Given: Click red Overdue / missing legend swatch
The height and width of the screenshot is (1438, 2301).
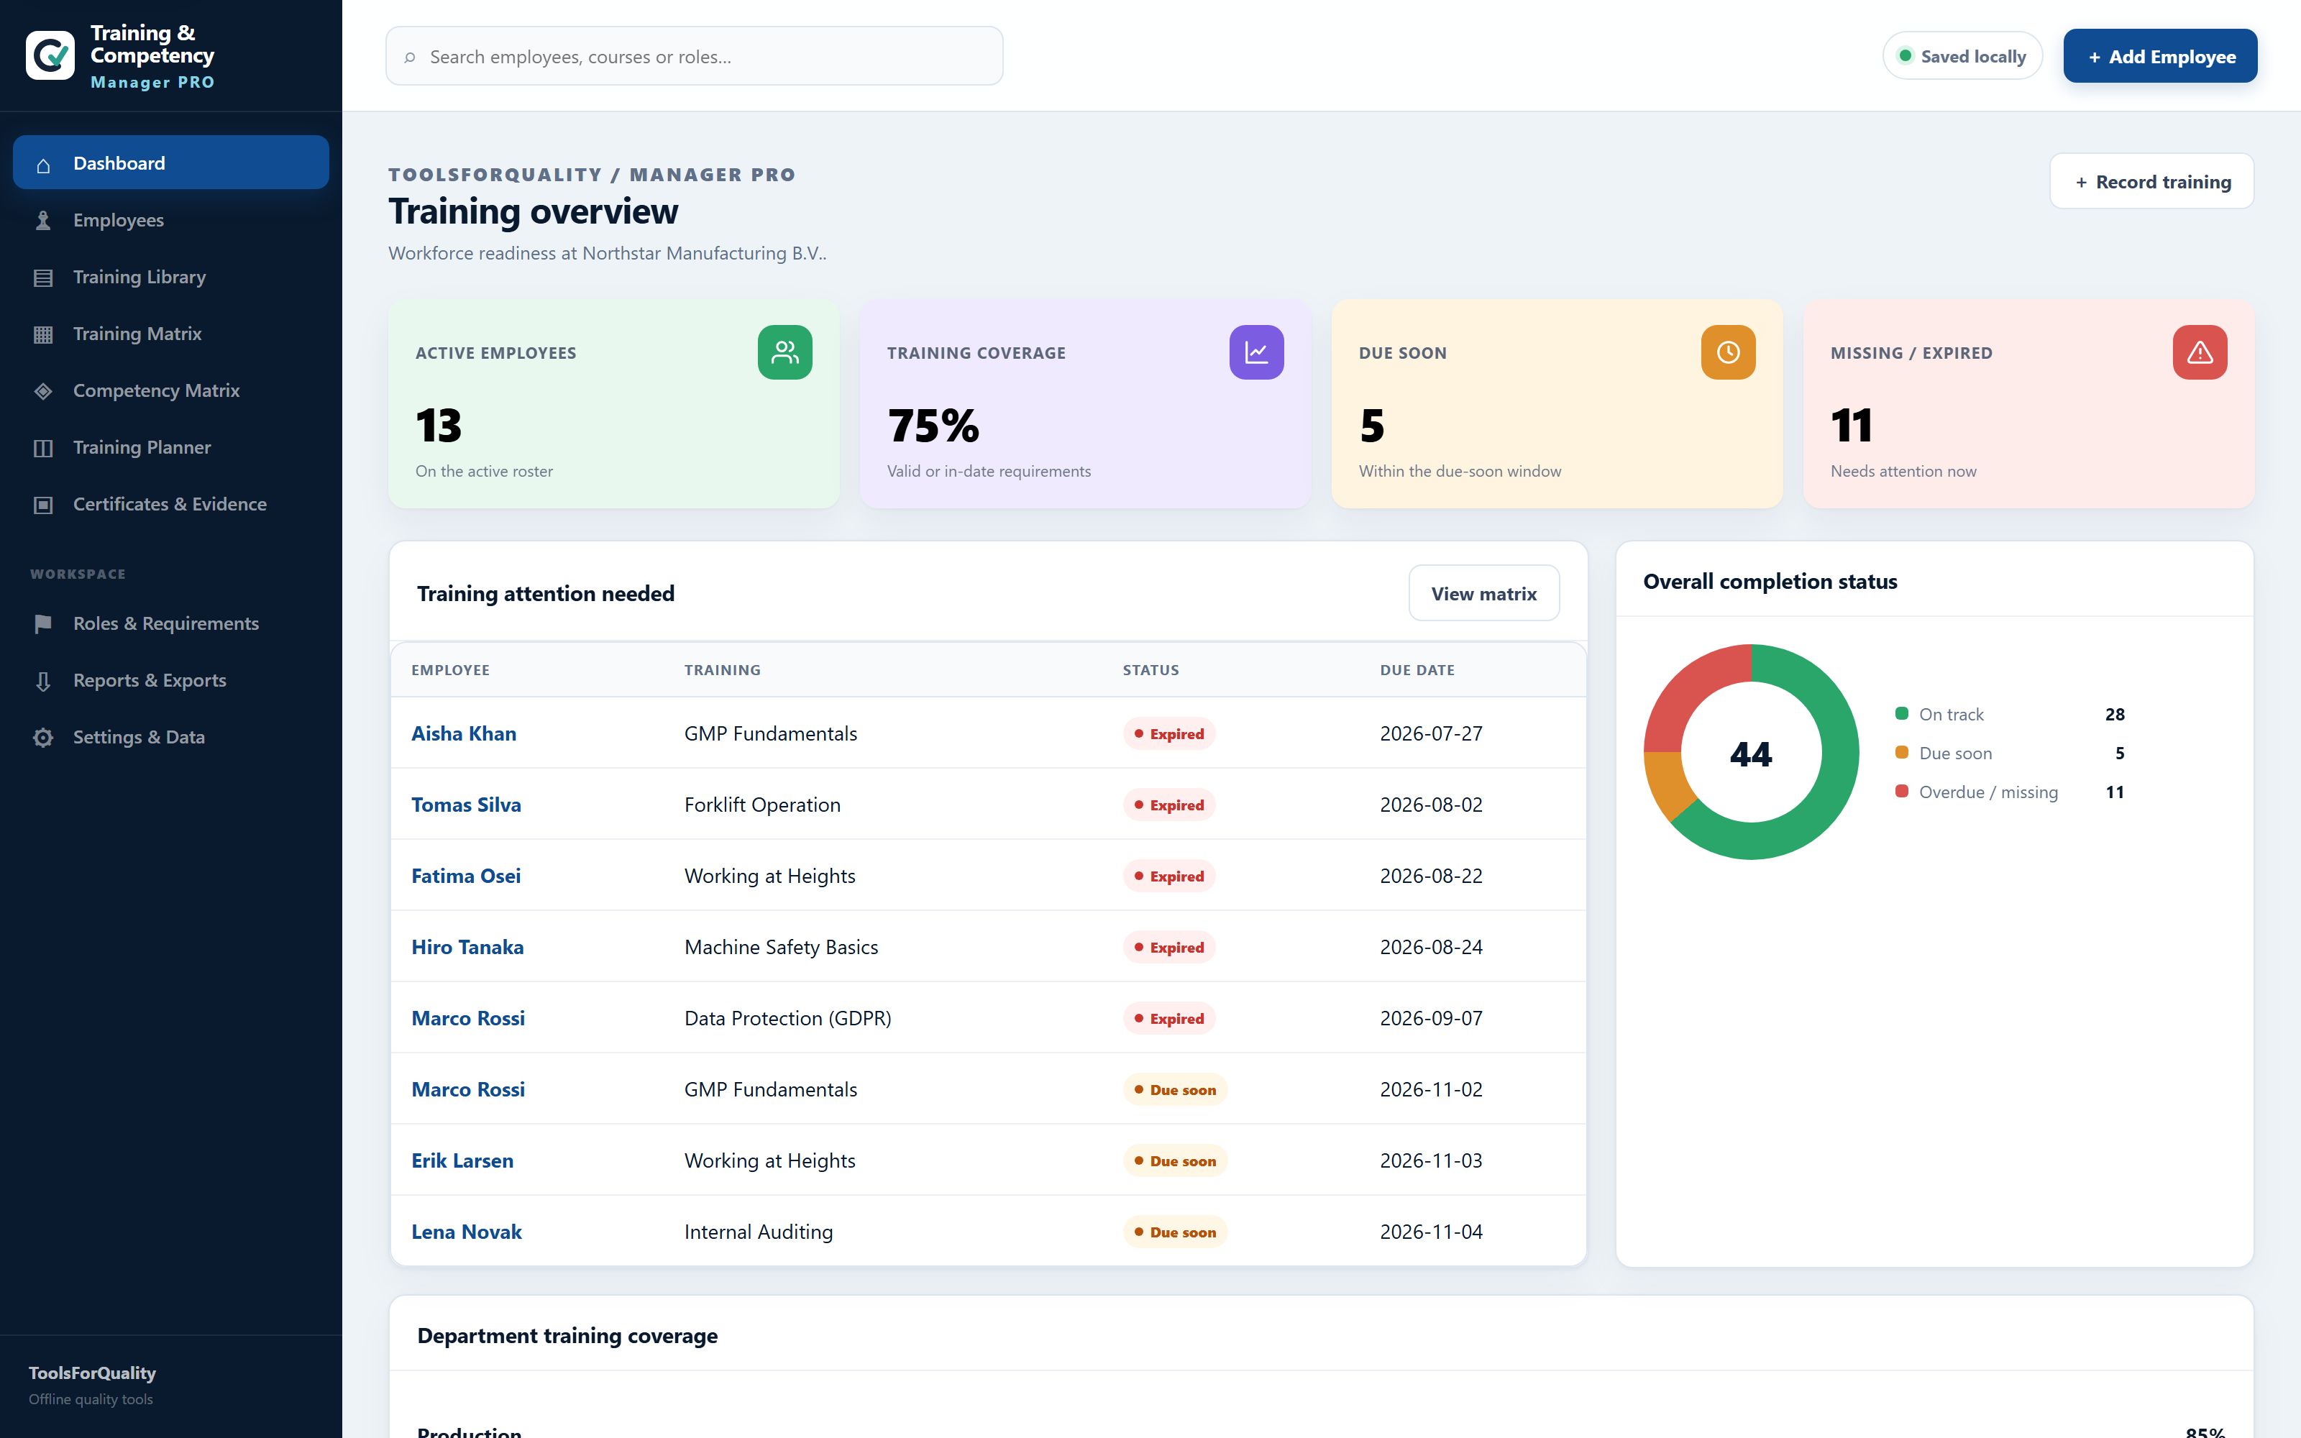Looking at the screenshot, I should click(x=1902, y=792).
